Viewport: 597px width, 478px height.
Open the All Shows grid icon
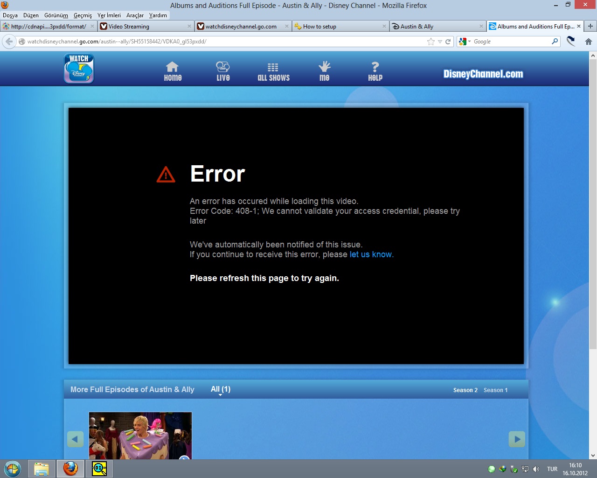[x=273, y=71]
